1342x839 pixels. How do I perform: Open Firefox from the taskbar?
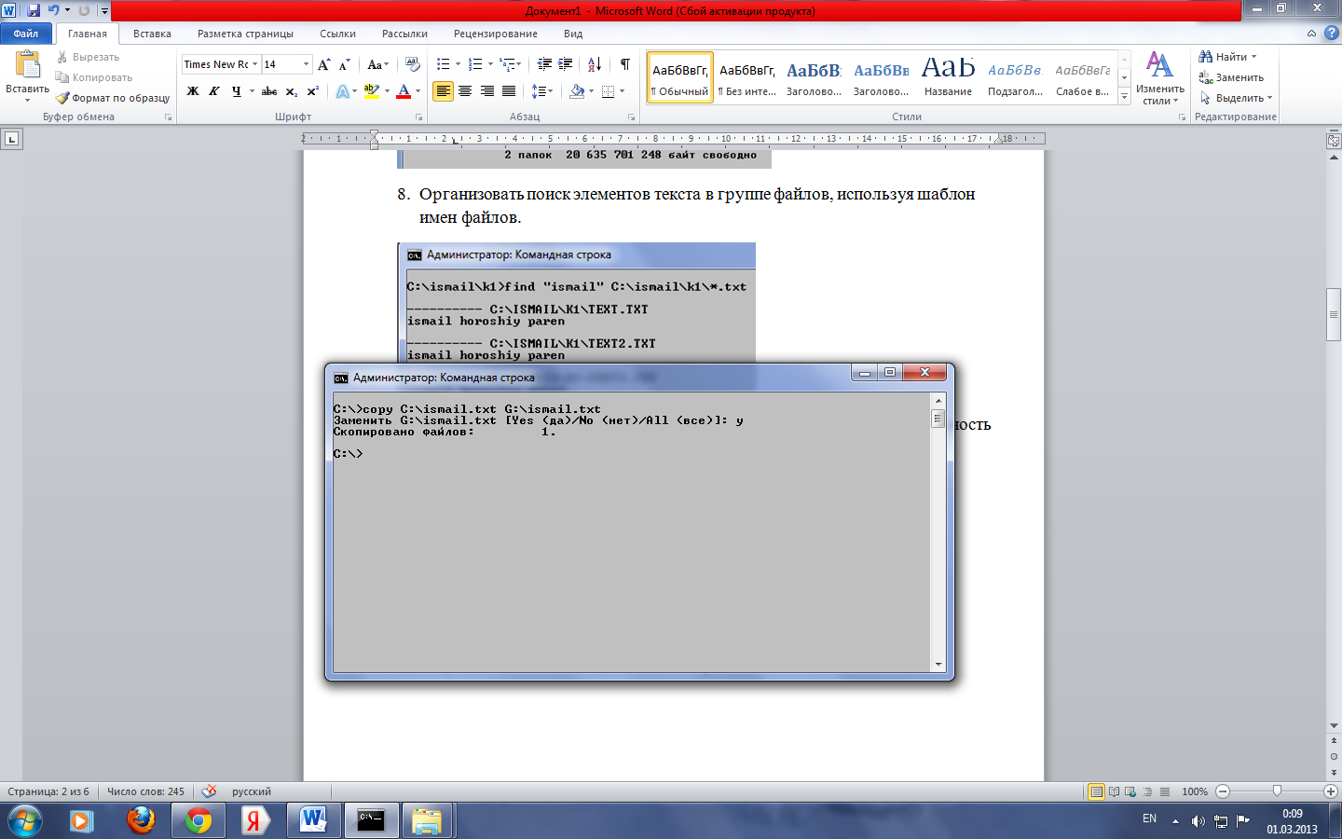141,820
